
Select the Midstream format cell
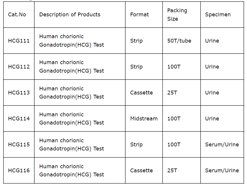point(144,119)
